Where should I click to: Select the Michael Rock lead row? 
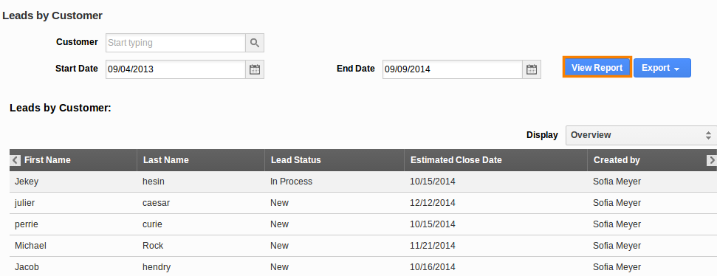[x=363, y=246]
